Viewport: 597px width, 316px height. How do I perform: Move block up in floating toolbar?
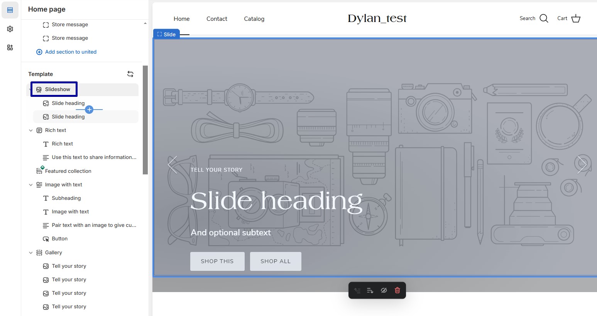pos(357,291)
